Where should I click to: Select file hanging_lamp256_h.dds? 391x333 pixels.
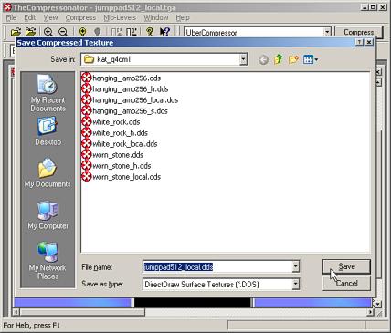pyautogui.click(x=125, y=89)
